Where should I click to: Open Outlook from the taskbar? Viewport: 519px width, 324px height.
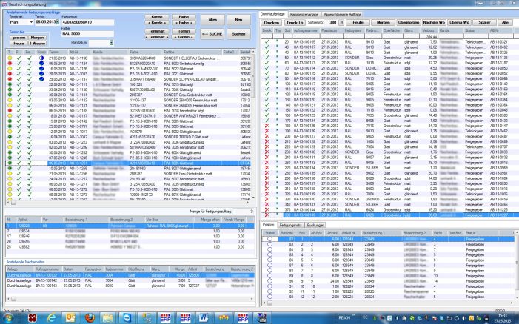tap(70, 318)
